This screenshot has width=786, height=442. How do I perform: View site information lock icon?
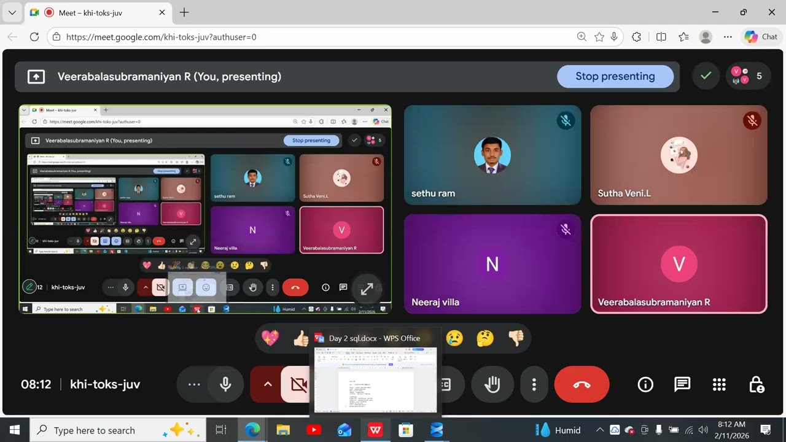point(56,37)
